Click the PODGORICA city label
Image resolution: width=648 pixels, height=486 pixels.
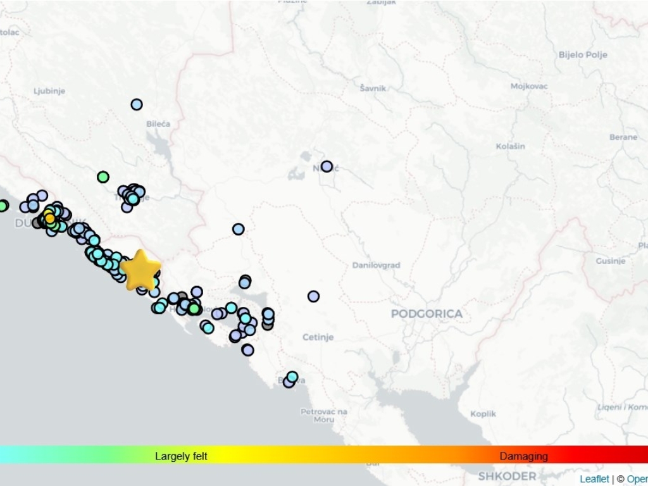pos(427,314)
